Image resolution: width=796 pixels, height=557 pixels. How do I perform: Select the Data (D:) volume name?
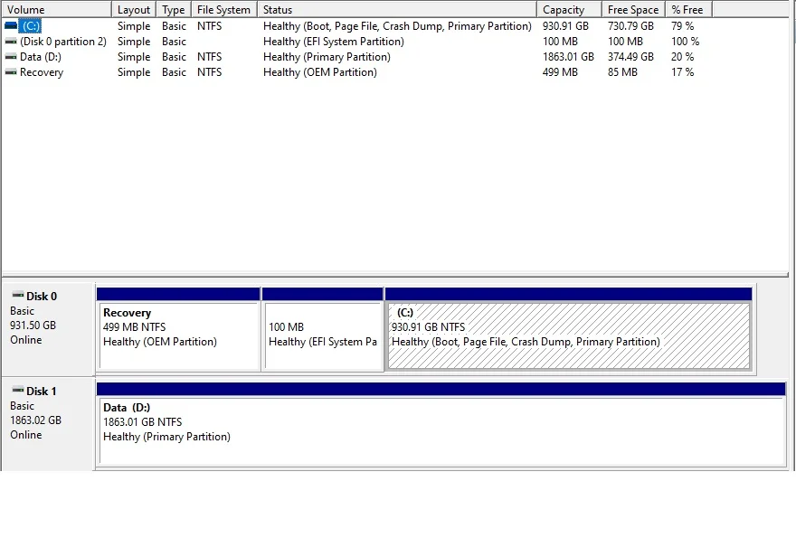[41, 57]
